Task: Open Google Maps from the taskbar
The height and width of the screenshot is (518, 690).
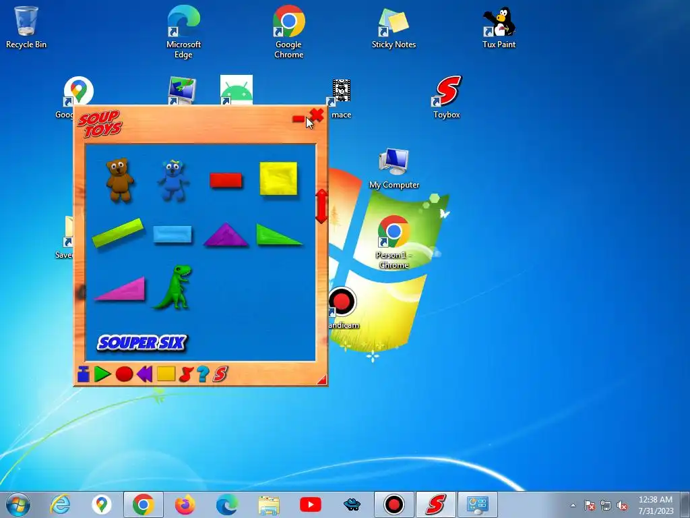Action: pos(102,505)
